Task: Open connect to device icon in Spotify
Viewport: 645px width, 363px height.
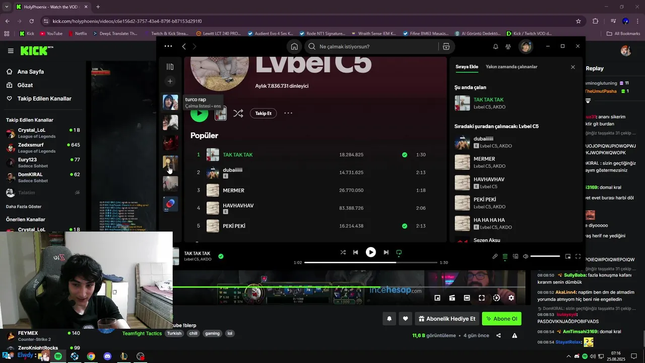Action: (515, 256)
